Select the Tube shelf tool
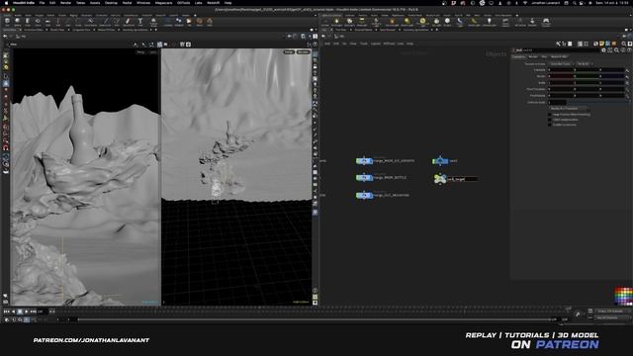The image size is (633, 356). pos(28,22)
